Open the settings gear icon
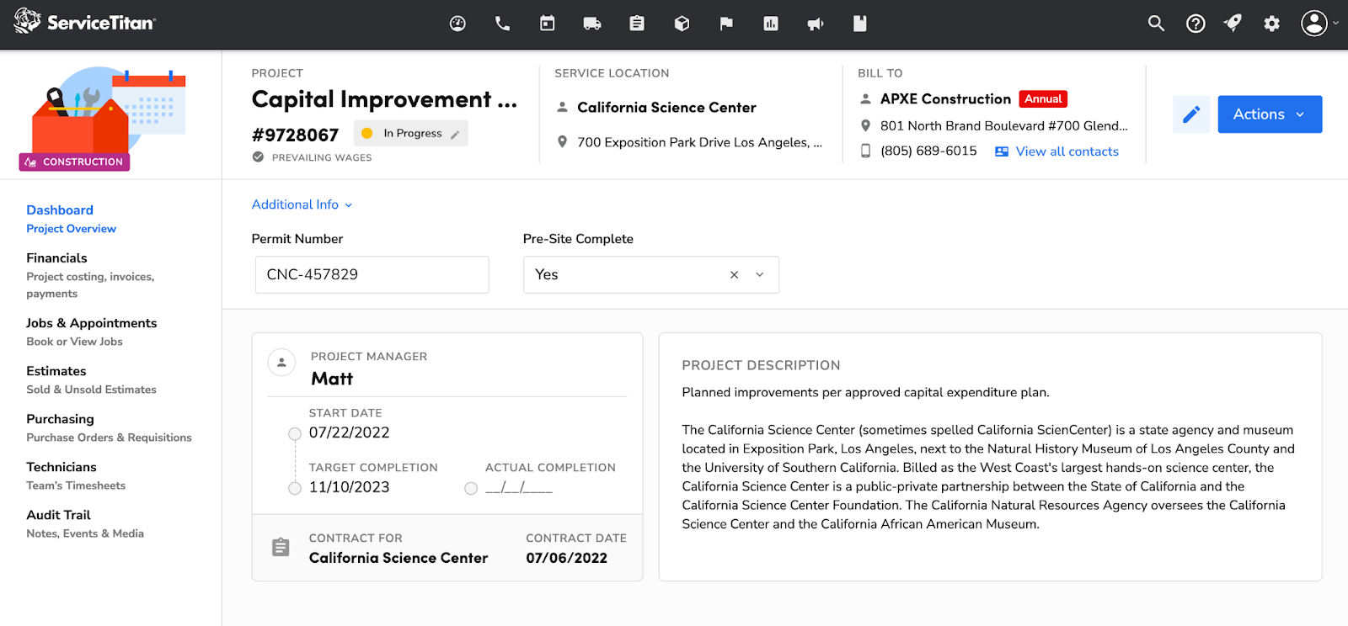 pos(1272,24)
